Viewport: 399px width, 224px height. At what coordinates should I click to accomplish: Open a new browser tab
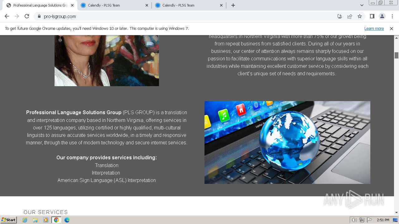point(233,5)
